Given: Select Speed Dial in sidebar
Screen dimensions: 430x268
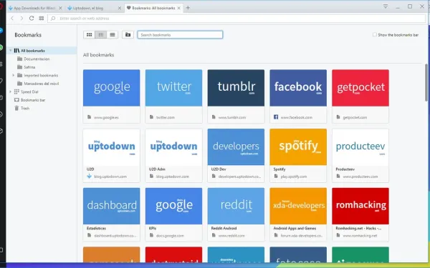Looking at the screenshot, I should click(29, 92).
